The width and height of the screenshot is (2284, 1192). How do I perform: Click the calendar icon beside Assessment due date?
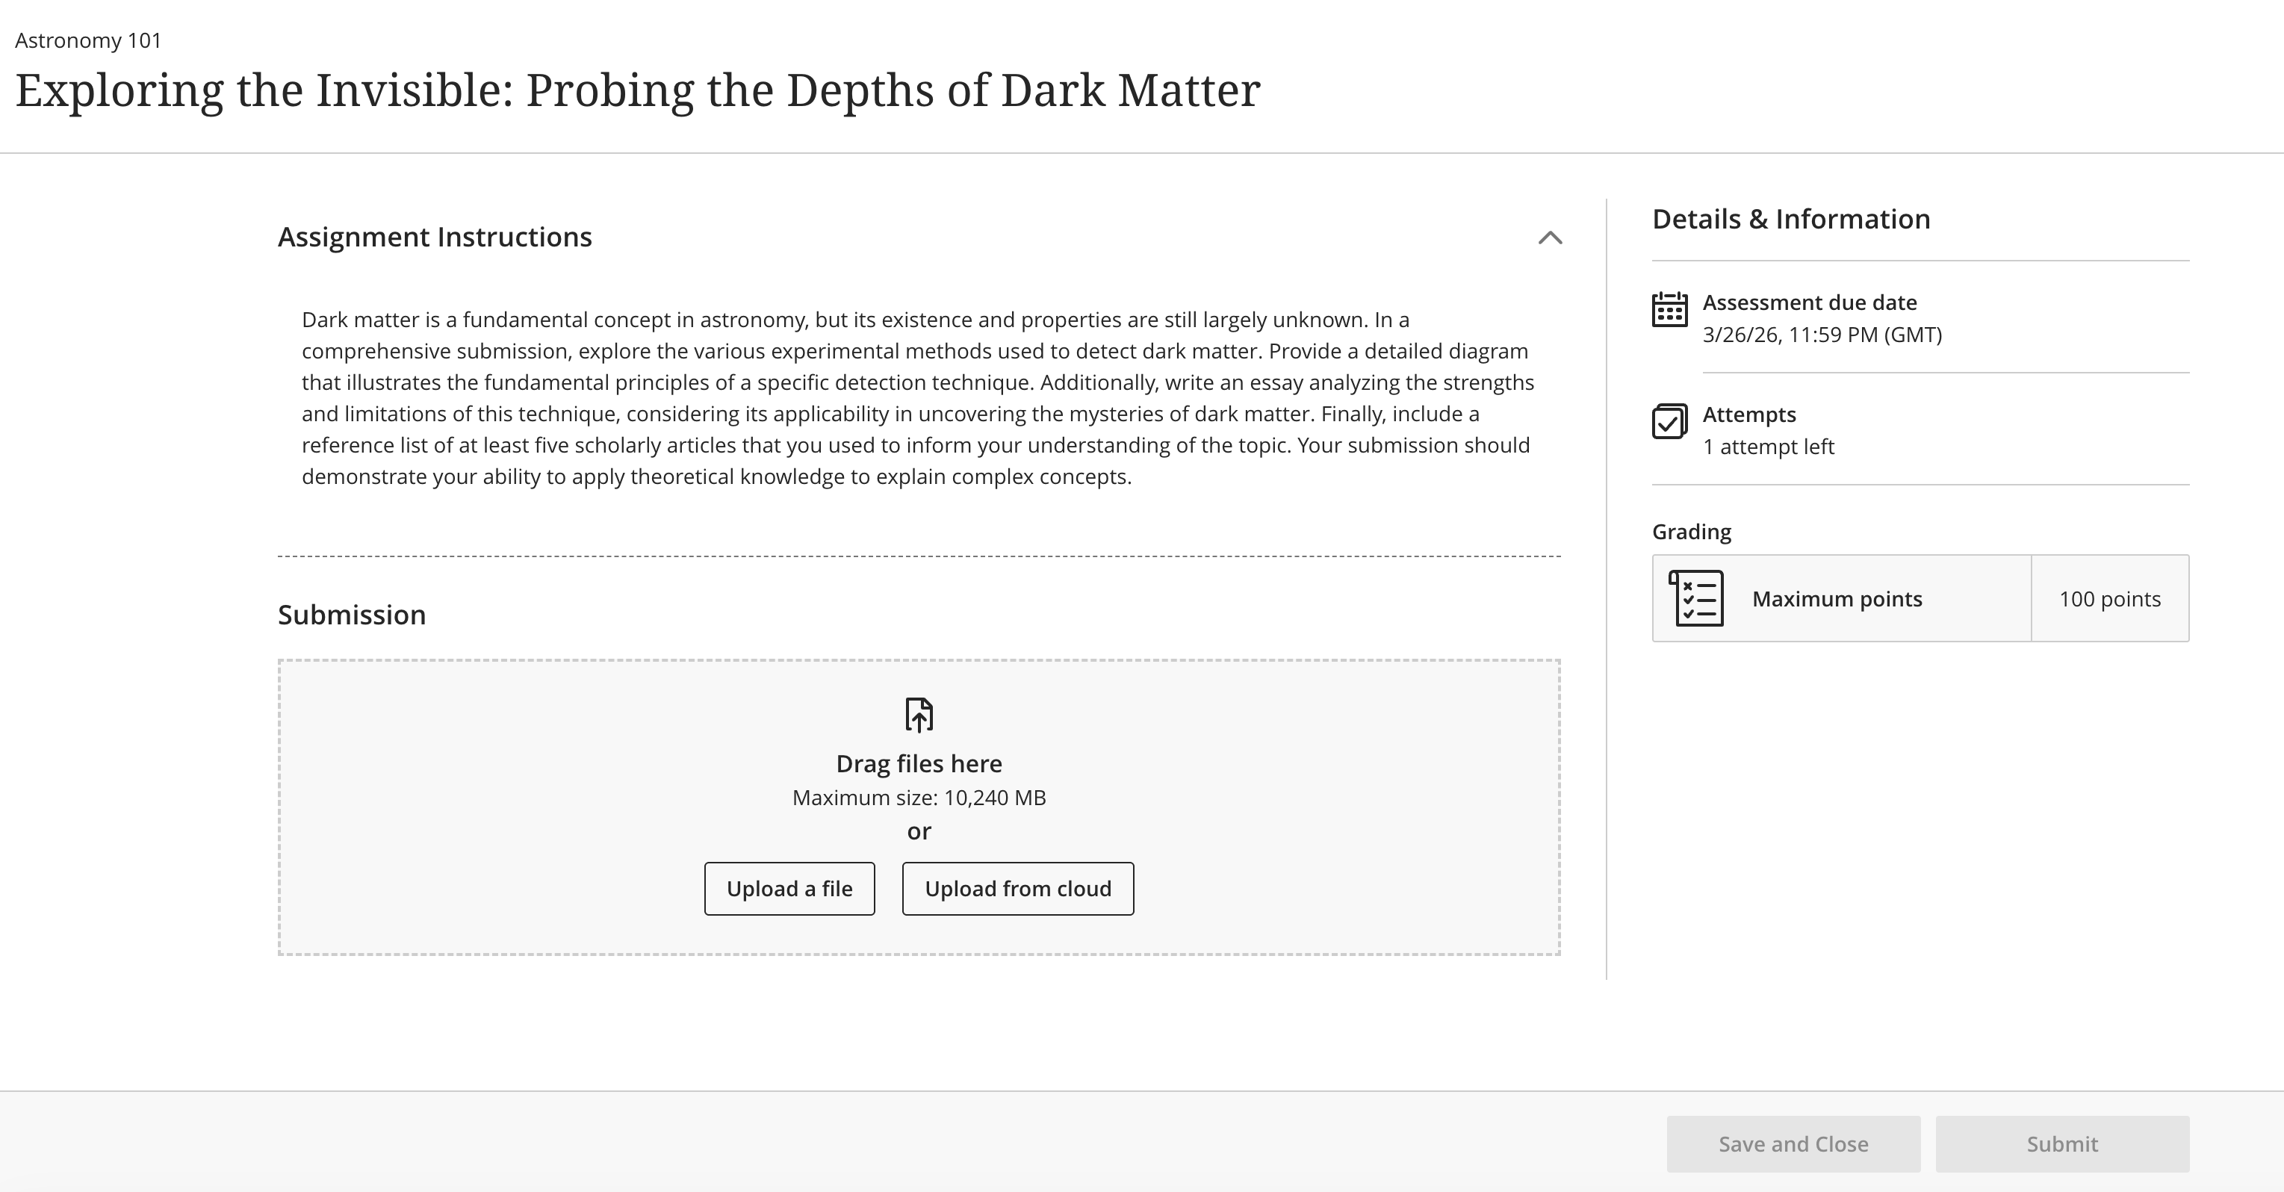1671,312
